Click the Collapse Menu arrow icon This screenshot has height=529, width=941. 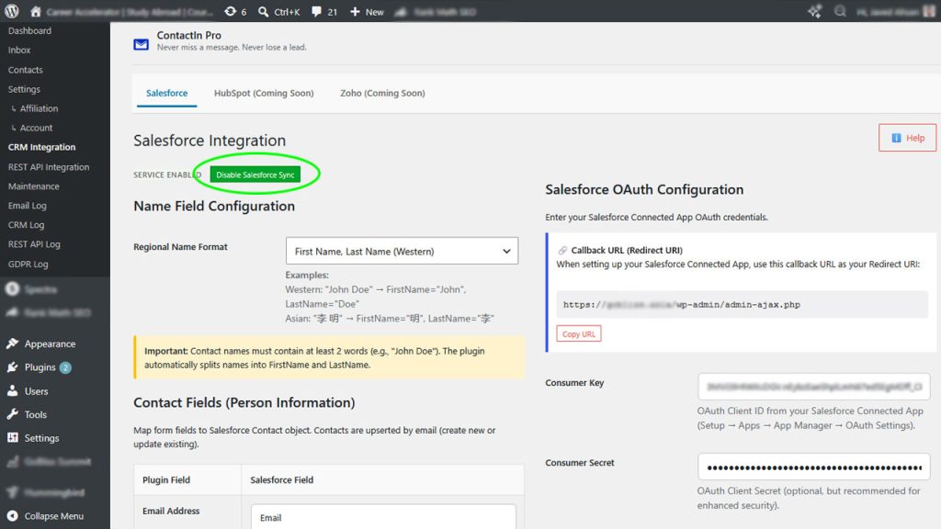13,516
